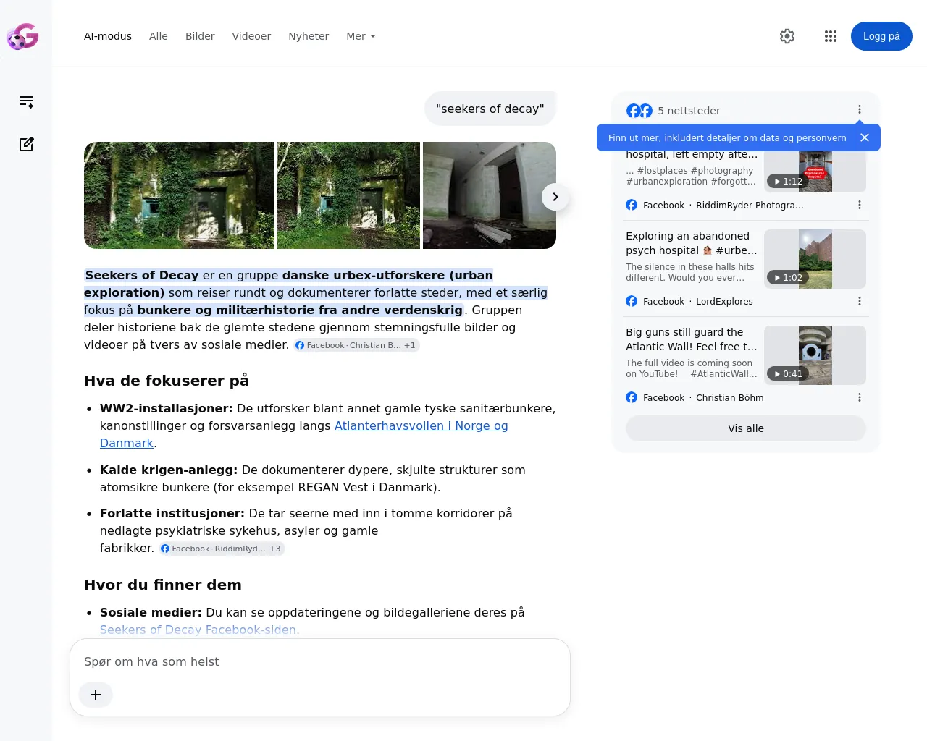Expand the Mer dropdown menu
927x741 pixels.
[361, 36]
